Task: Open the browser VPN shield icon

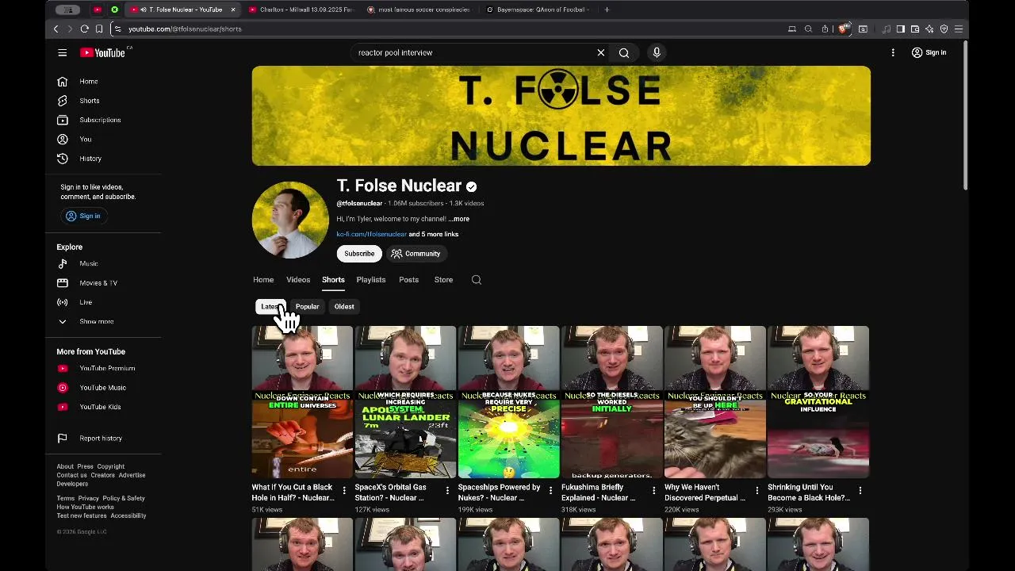Action: coord(944,29)
